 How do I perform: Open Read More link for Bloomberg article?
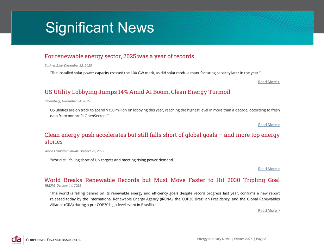269,125
